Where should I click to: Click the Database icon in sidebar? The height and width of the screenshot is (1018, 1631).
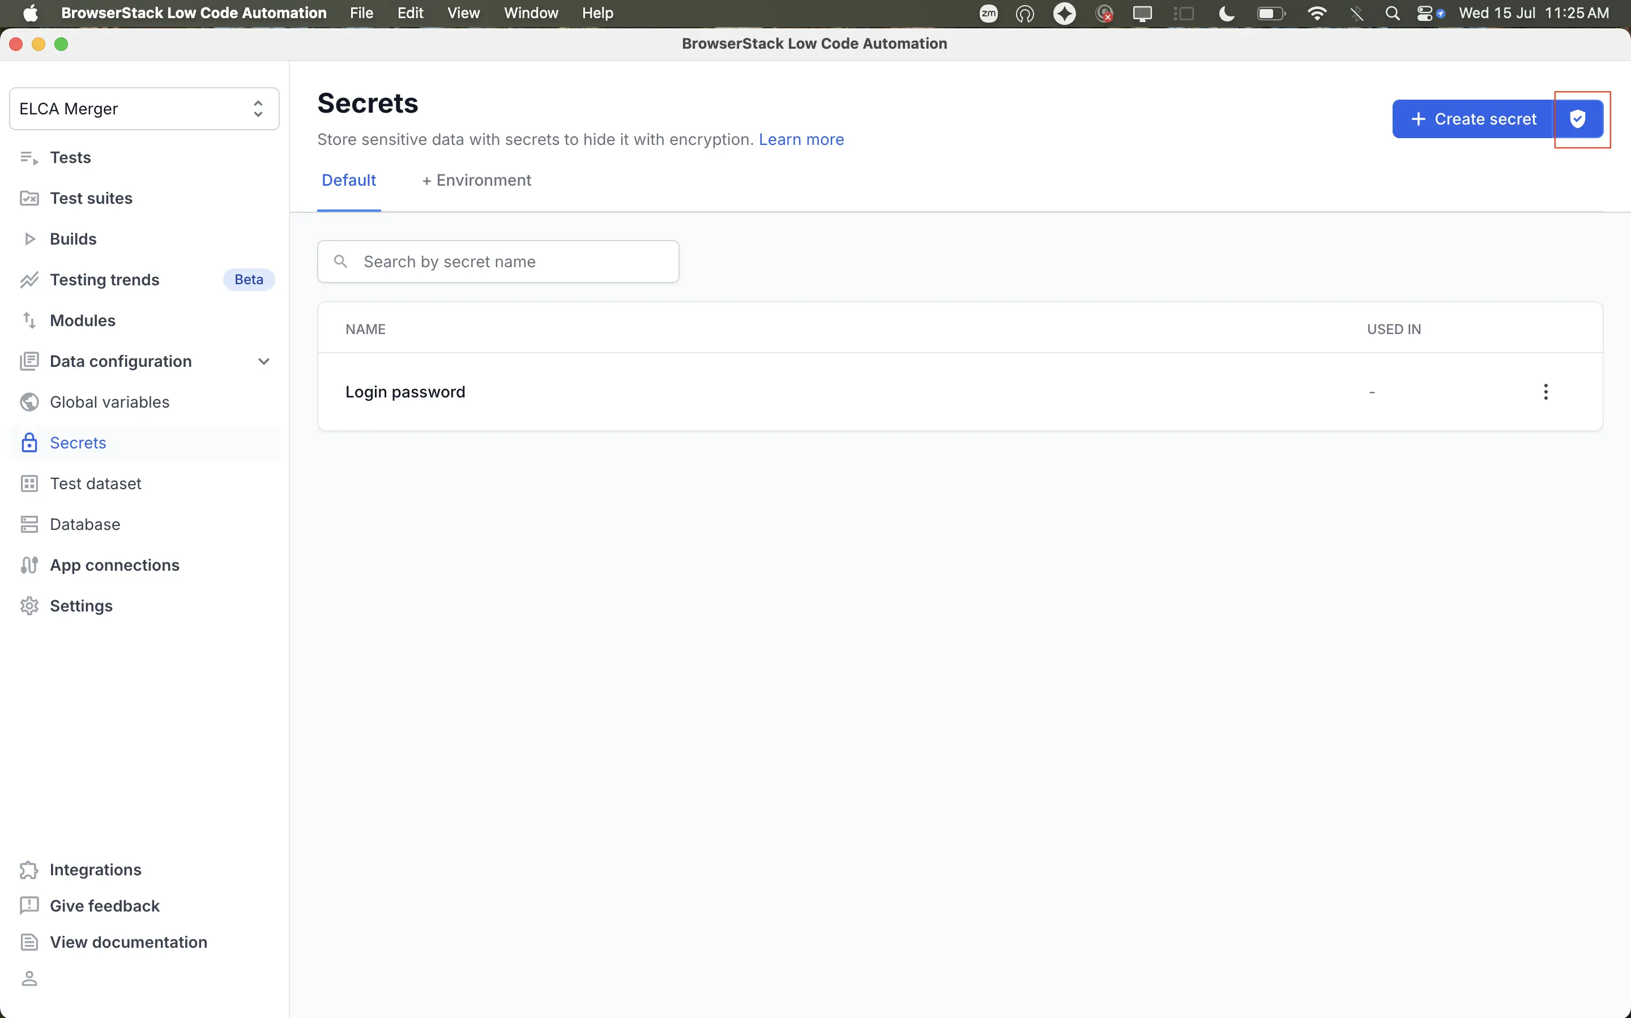point(29,524)
